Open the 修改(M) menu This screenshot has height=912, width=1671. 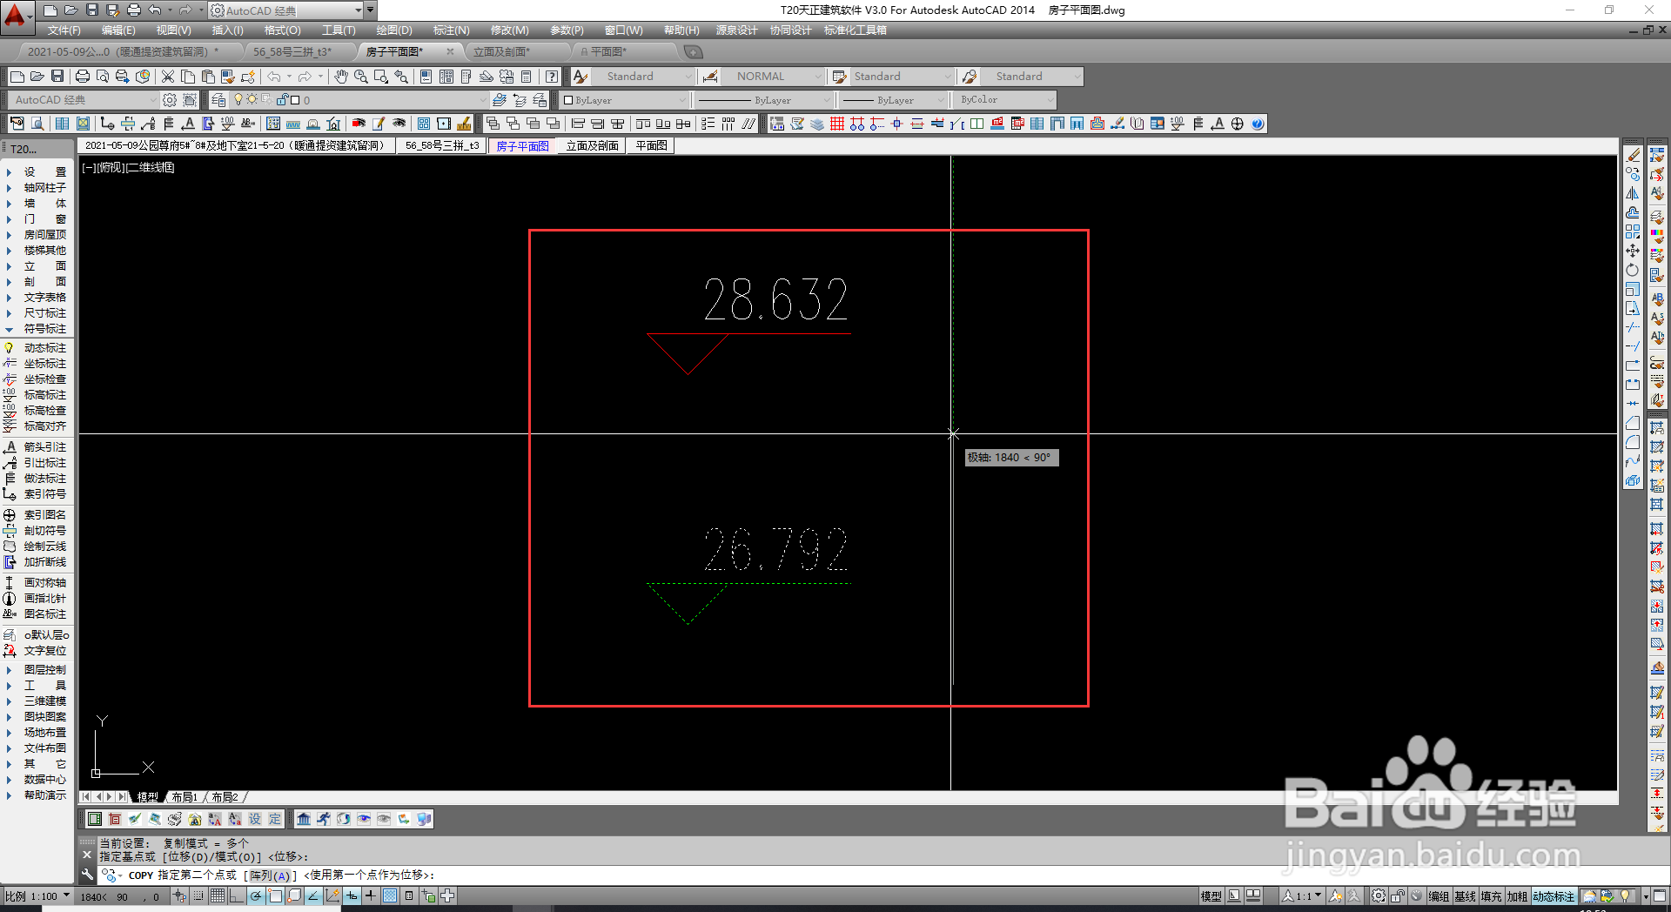pyautogui.click(x=509, y=30)
